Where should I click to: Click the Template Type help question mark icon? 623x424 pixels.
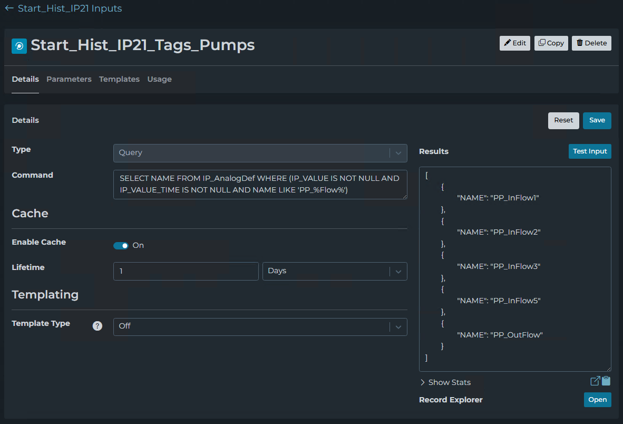(97, 326)
